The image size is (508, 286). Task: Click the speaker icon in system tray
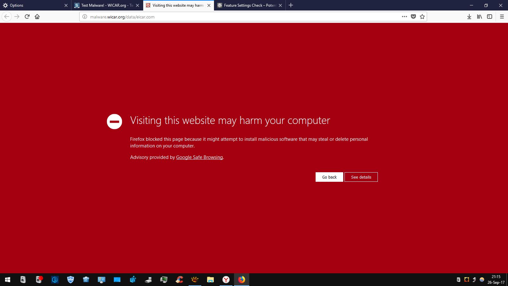pyautogui.click(x=458, y=280)
